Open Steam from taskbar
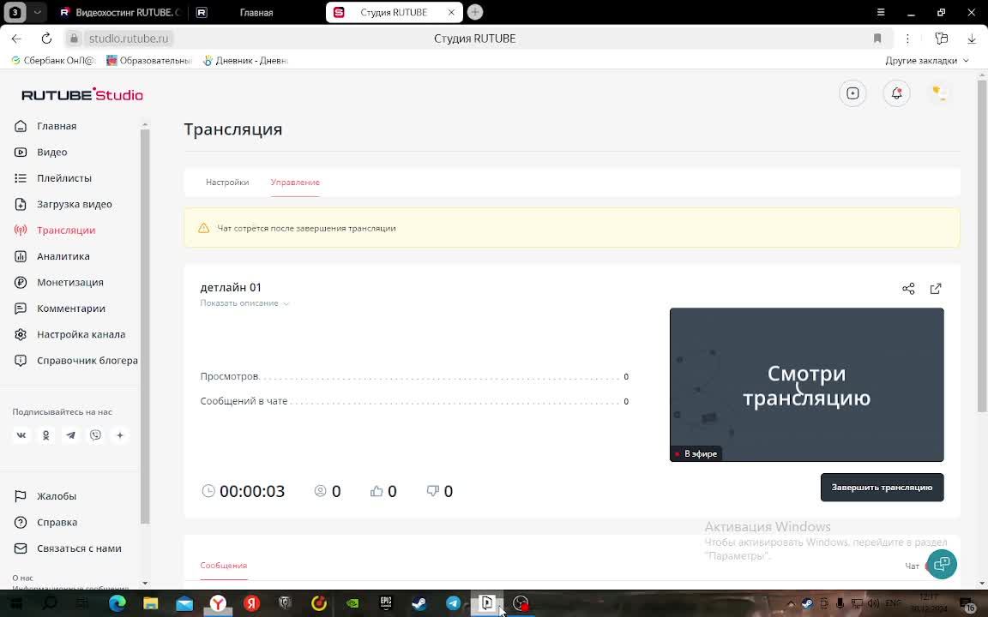The height and width of the screenshot is (617, 988). click(x=419, y=603)
